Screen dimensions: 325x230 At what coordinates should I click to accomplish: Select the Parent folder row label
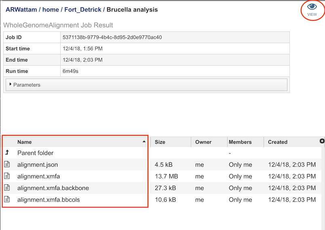[35, 153]
